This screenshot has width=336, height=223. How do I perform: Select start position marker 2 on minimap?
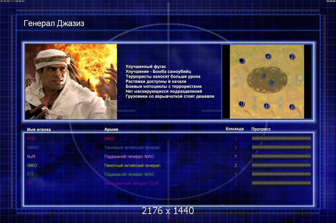[x=292, y=56]
